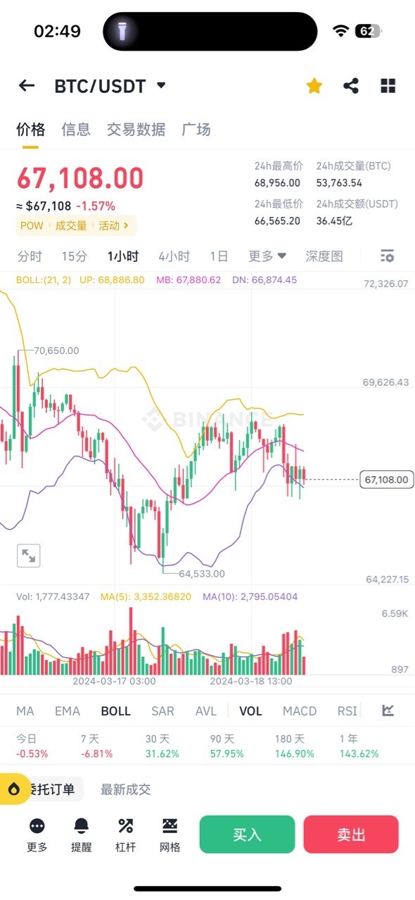
Task: Toggle the RSI indicator
Action: pyautogui.click(x=346, y=711)
